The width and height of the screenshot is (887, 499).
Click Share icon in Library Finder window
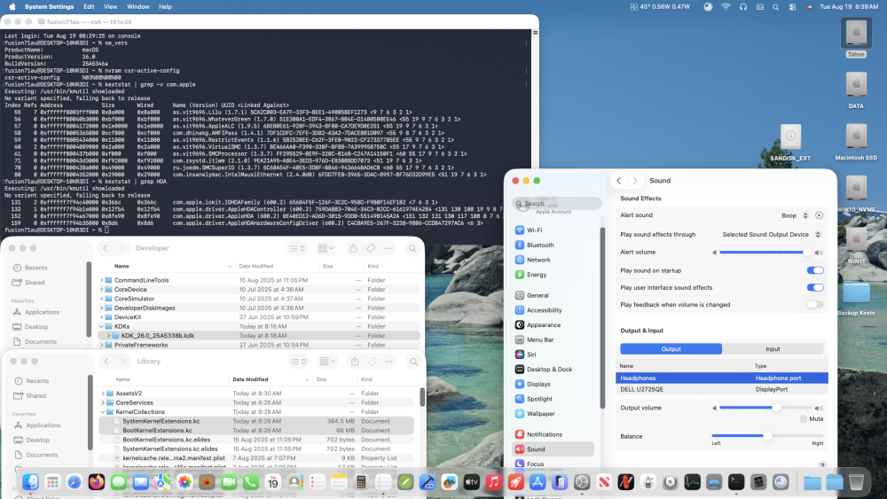click(x=355, y=362)
